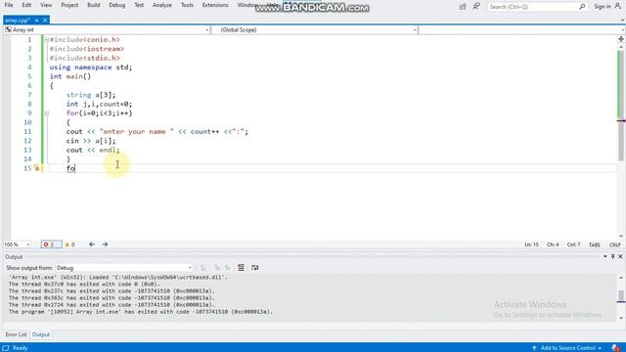Viewport: 626px width, 352px height.
Task: Click notifications icon in status bar
Action: click(615, 348)
